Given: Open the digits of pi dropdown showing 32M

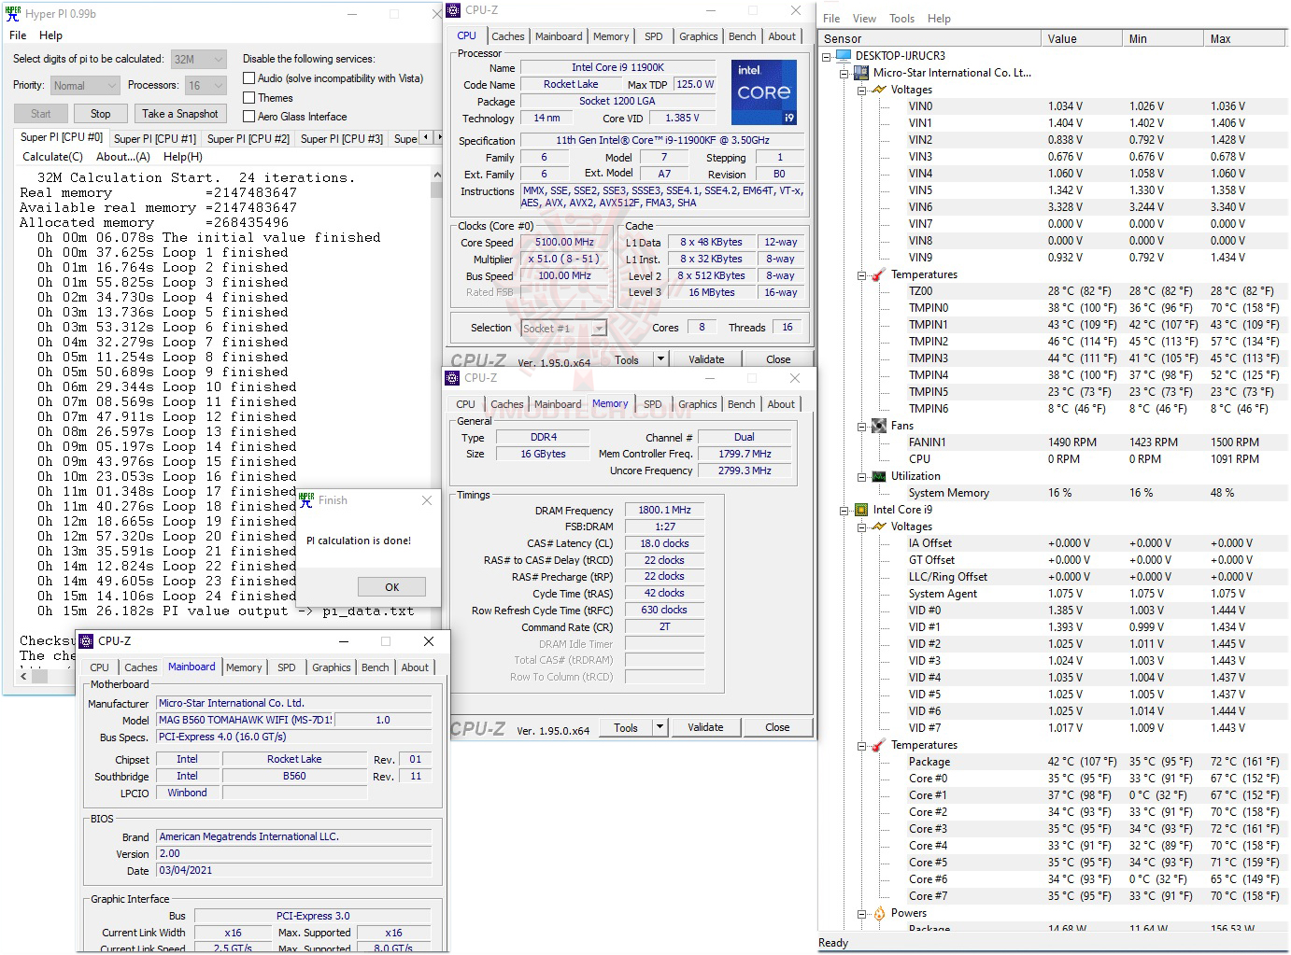Looking at the screenshot, I should pyautogui.click(x=198, y=59).
